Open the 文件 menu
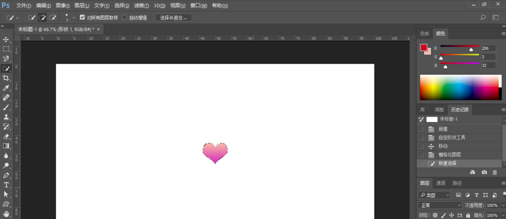This screenshot has width=506, height=219. pos(24,6)
